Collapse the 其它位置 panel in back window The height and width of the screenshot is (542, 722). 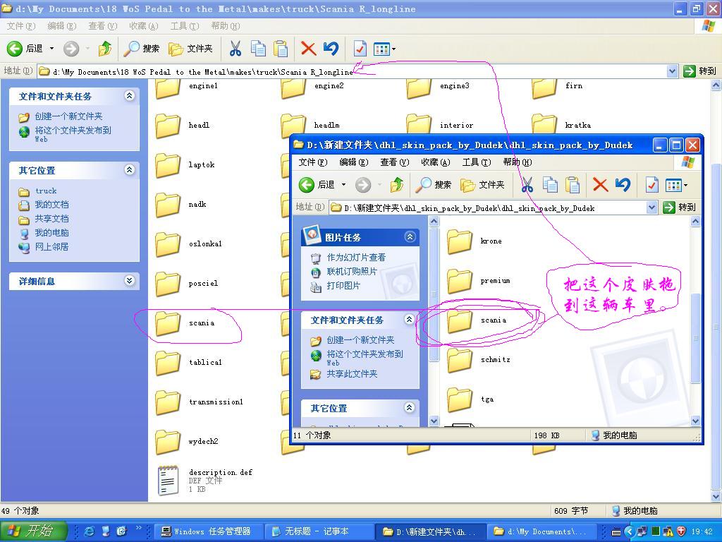130,170
